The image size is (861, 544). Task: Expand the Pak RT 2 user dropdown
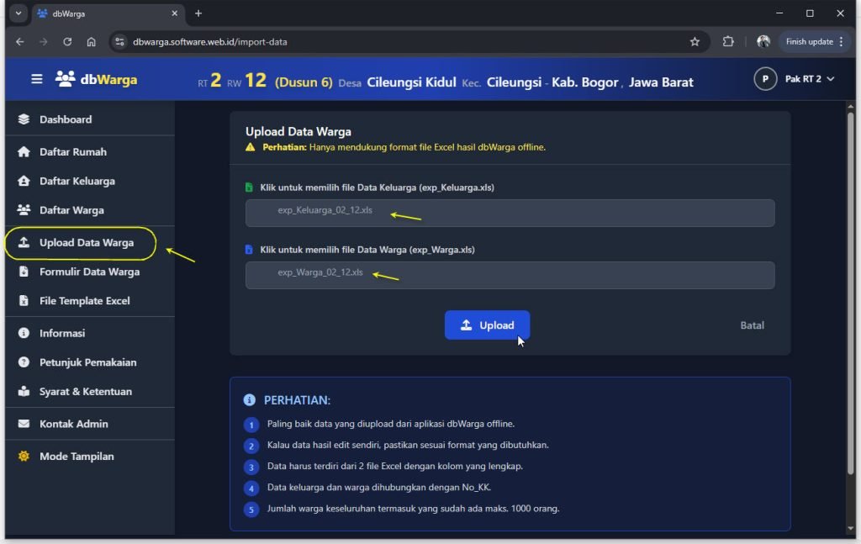click(795, 79)
